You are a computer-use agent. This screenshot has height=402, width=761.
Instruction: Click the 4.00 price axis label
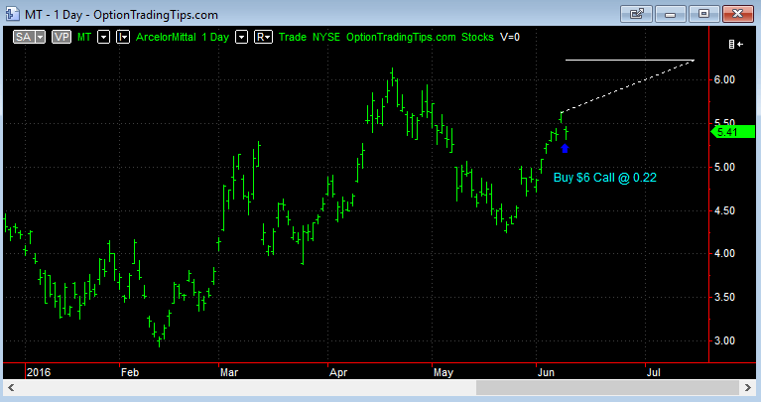[724, 253]
